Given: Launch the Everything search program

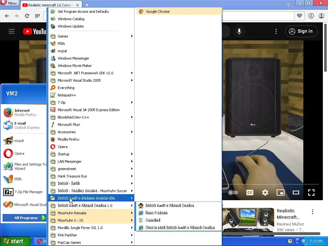Looking at the screenshot, I should (91, 88).
